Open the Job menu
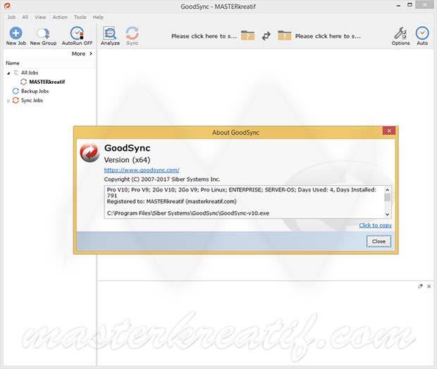The height and width of the screenshot is (369, 437). (x=11, y=17)
